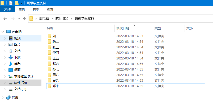Screen dimensions: 213x107
Task: Click the New folder icon in title bar
Action: [x=17, y=3]
